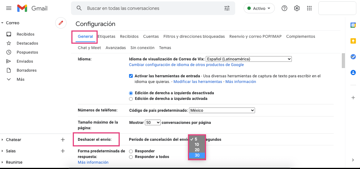This screenshot has height=169, width=360.
Task: Open the country code dropdown México
Action: click(222, 110)
